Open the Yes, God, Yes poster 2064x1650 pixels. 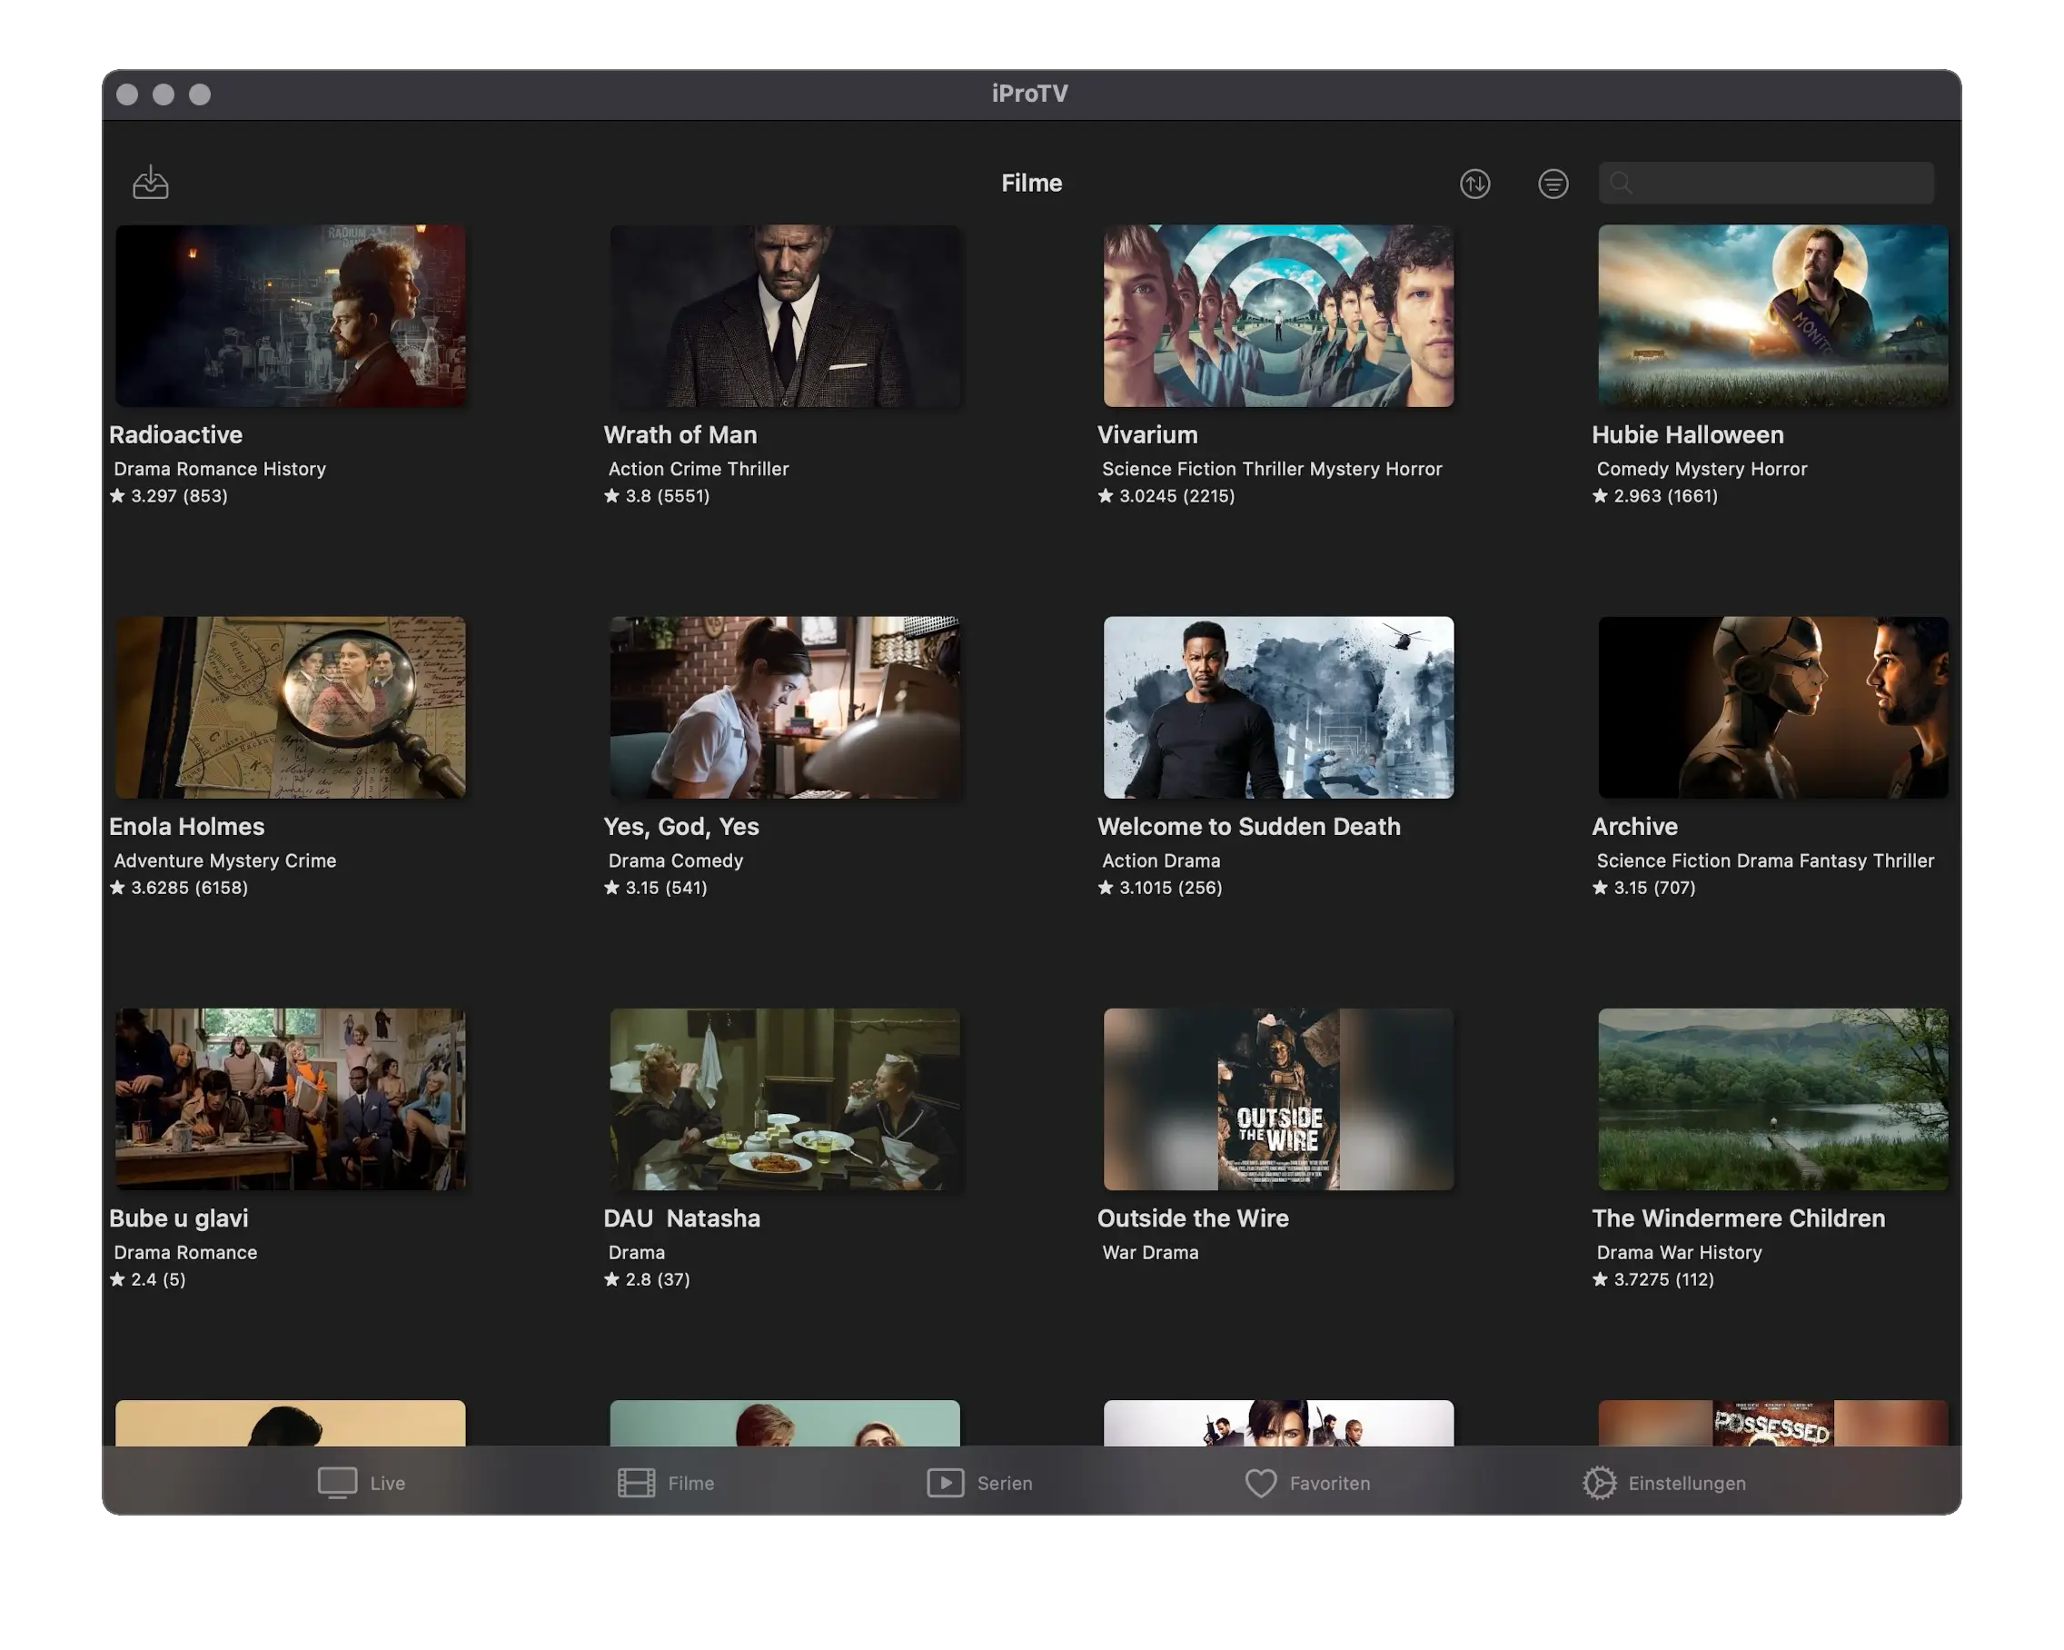click(x=785, y=707)
